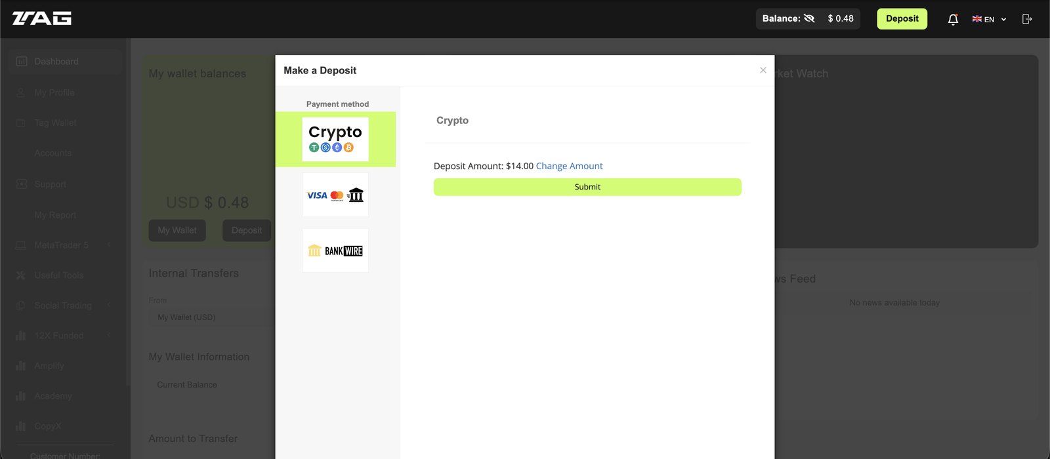This screenshot has height=459, width=1050.
Task: Select the Bank Wire payment method
Action: coord(335,250)
